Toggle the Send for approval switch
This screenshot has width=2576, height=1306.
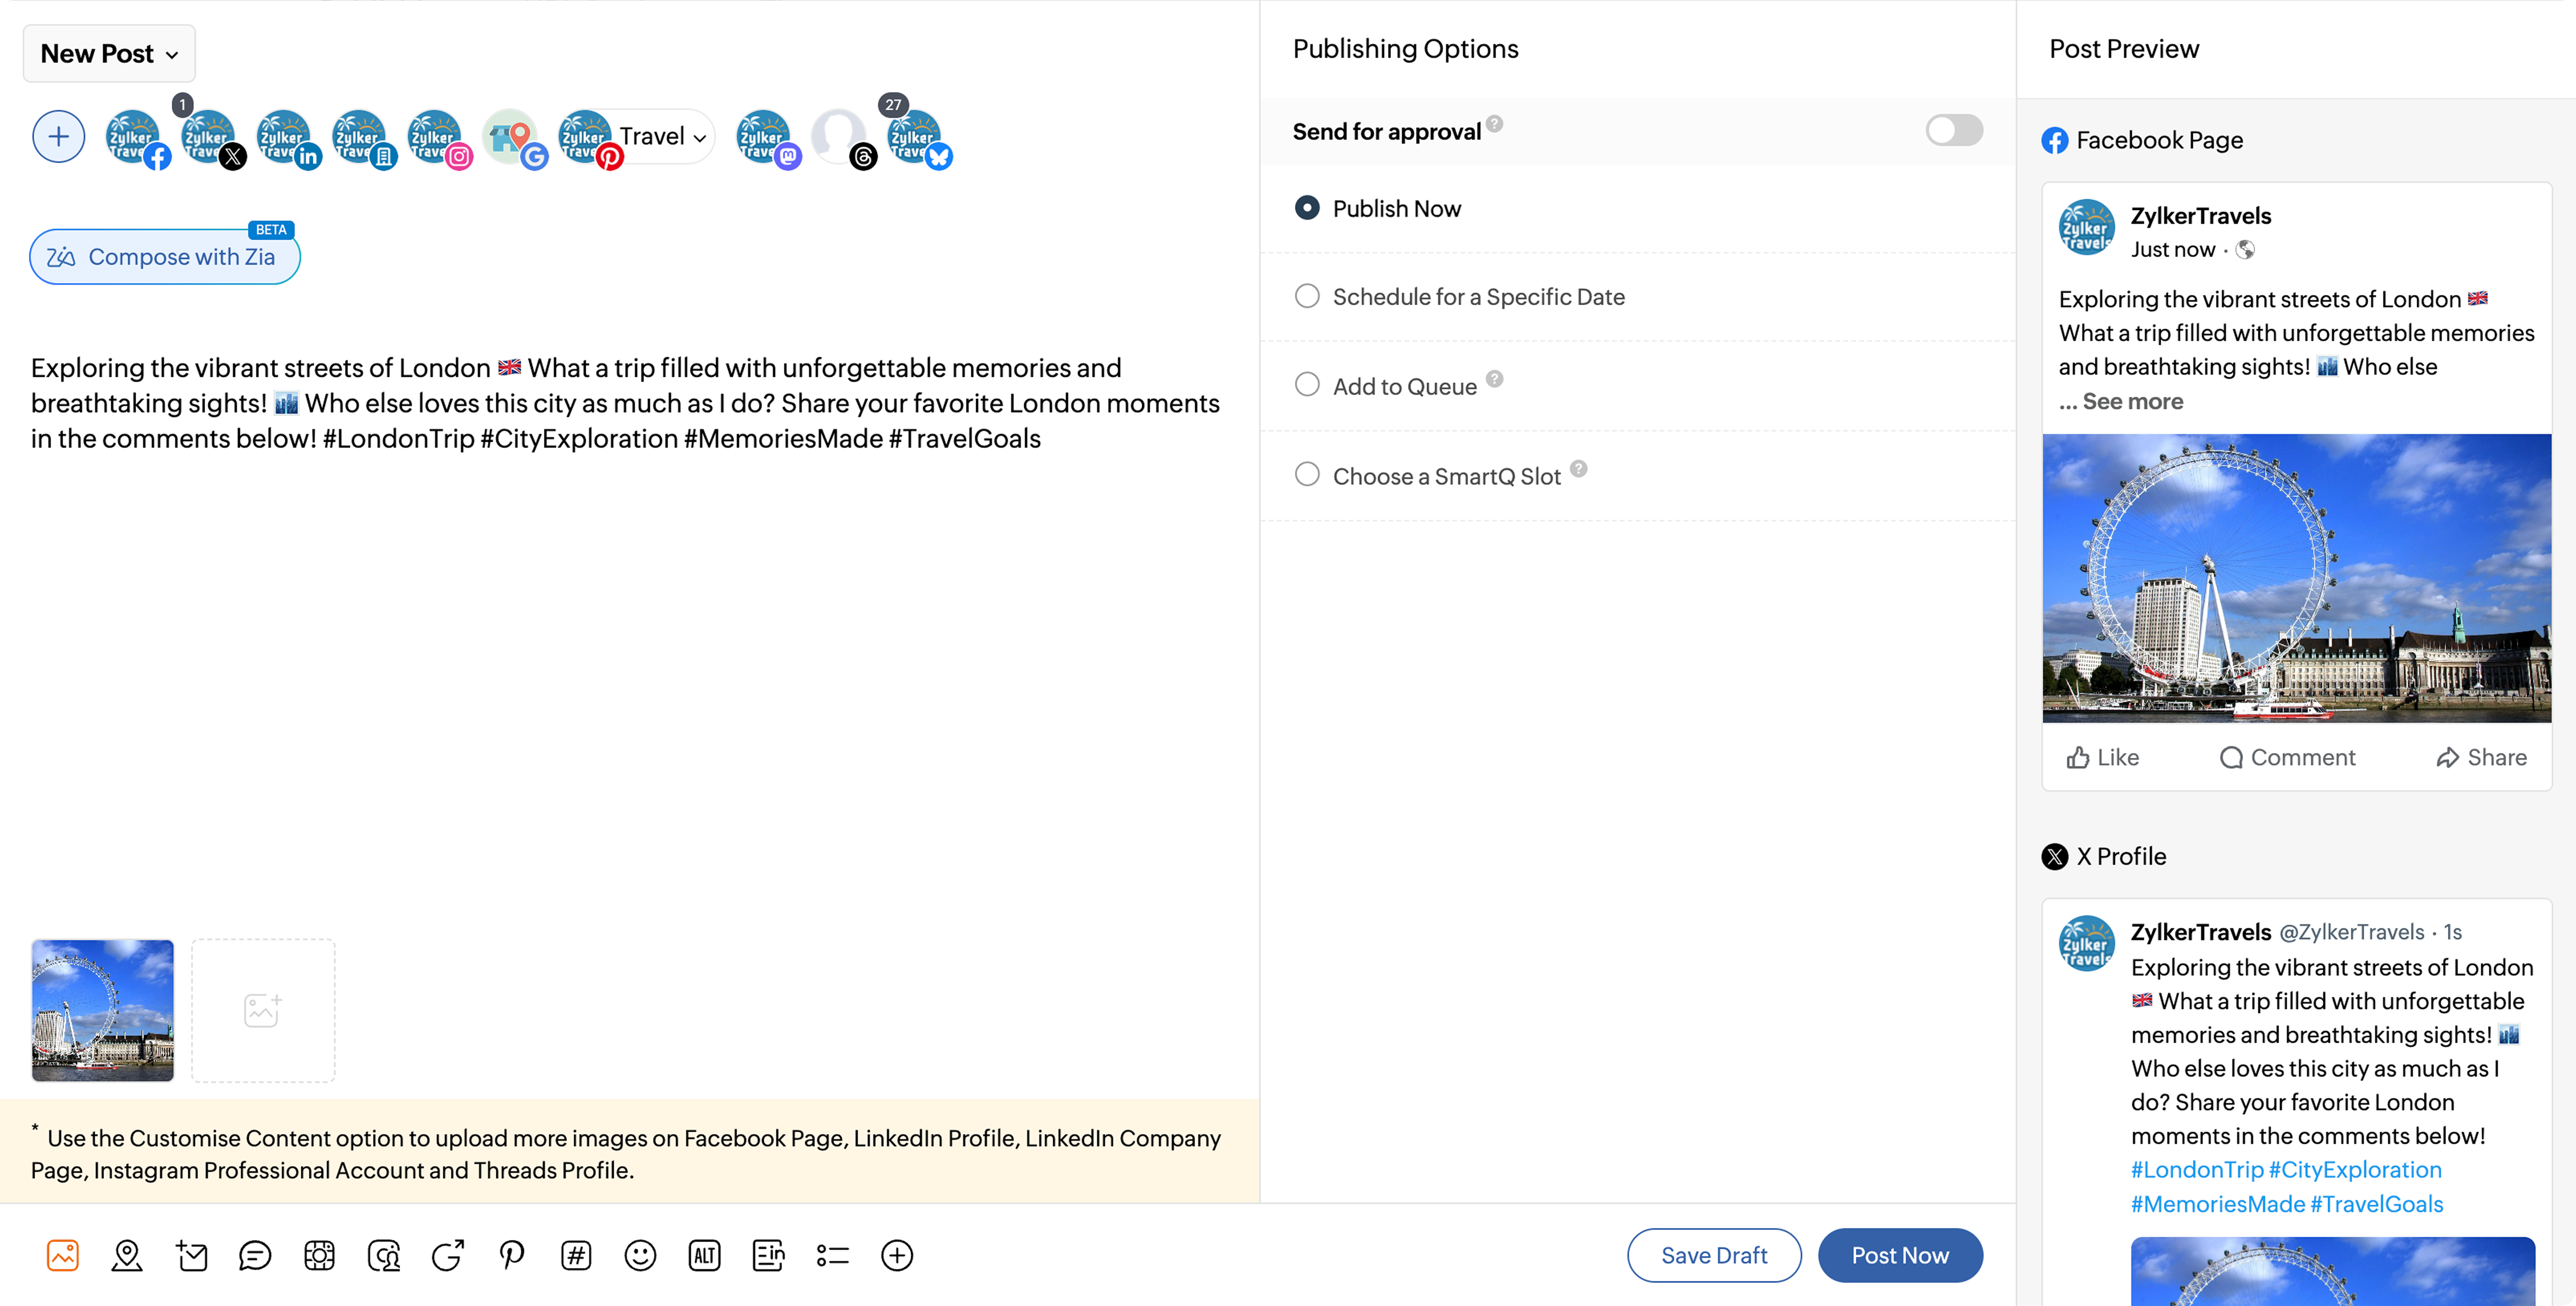(x=1953, y=130)
